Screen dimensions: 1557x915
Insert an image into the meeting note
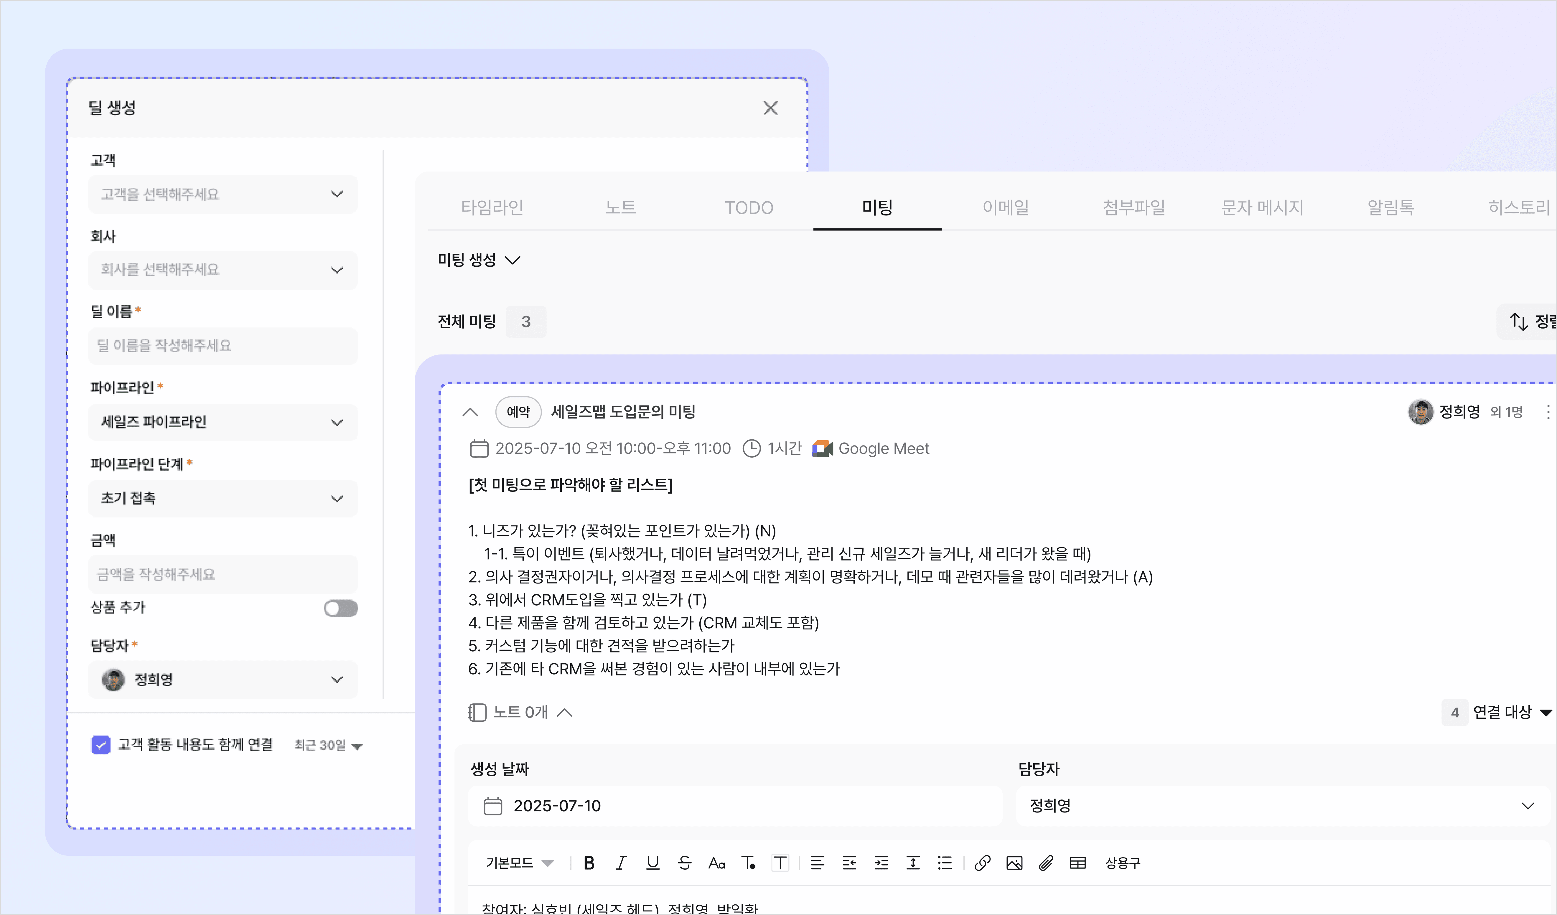(1014, 863)
